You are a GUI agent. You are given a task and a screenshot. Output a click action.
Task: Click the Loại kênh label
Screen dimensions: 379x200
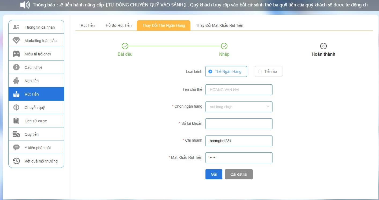click(x=194, y=71)
